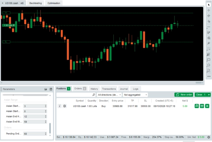Screen dimensions: 212x142
Task: Click the 1.93 Lots position marker
Action: (8, 25)
